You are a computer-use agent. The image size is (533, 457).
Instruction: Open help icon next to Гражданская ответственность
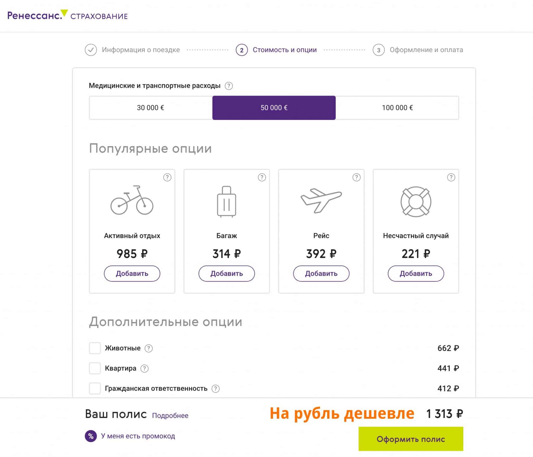coord(215,389)
